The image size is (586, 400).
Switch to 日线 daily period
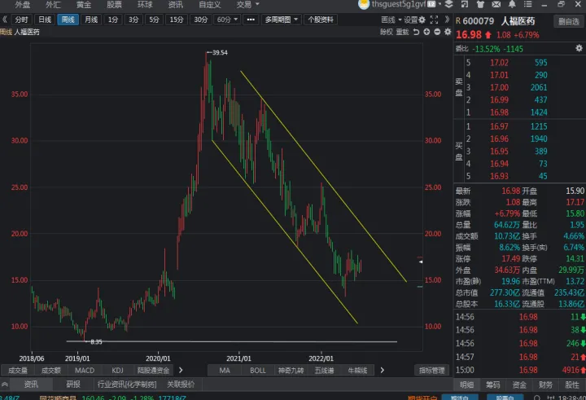[x=45, y=20]
